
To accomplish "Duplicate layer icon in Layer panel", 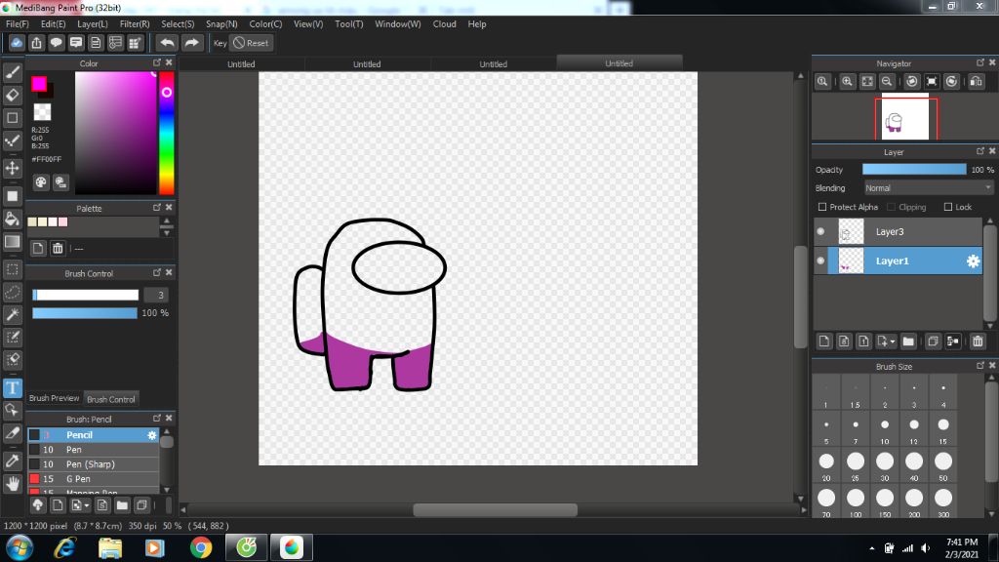I will pyautogui.click(x=933, y=341).
